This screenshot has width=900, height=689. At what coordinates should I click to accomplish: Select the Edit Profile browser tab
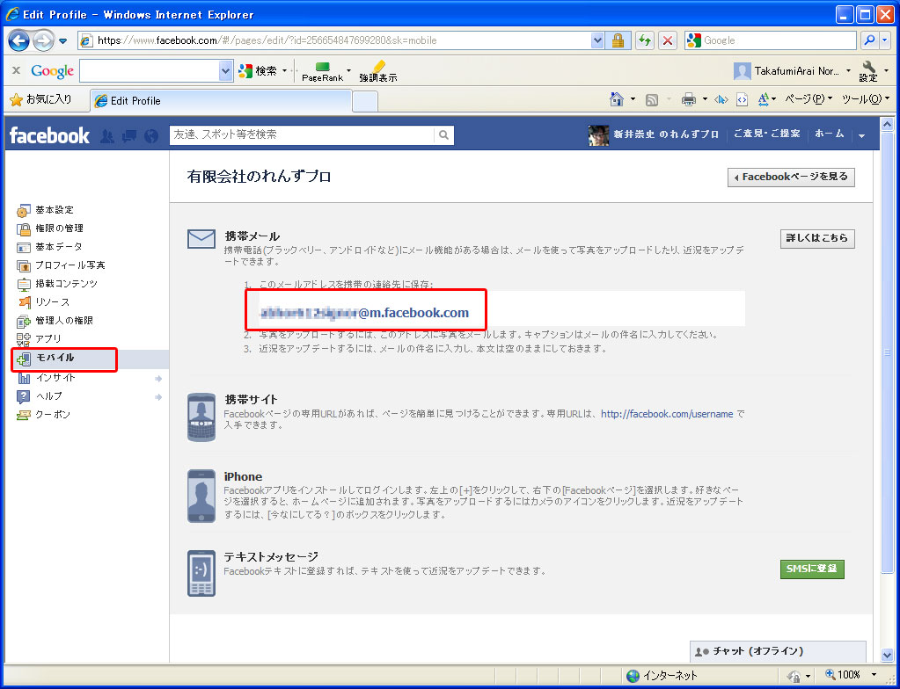pos(221,101)
